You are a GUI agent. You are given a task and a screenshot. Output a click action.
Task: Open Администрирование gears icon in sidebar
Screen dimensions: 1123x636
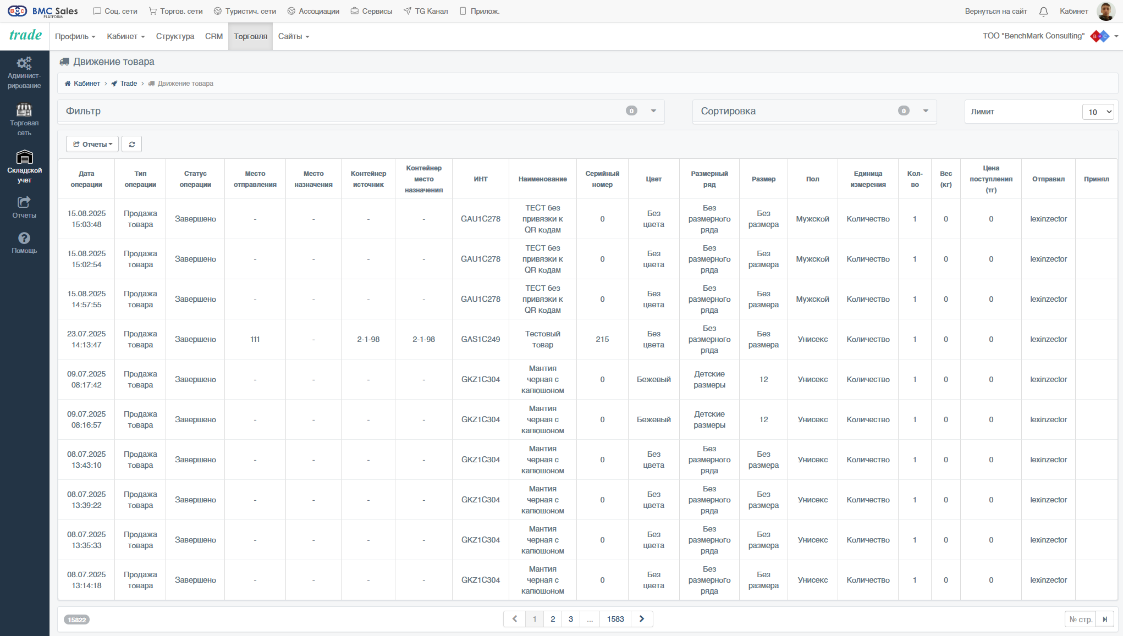click(x=24, y=63)
